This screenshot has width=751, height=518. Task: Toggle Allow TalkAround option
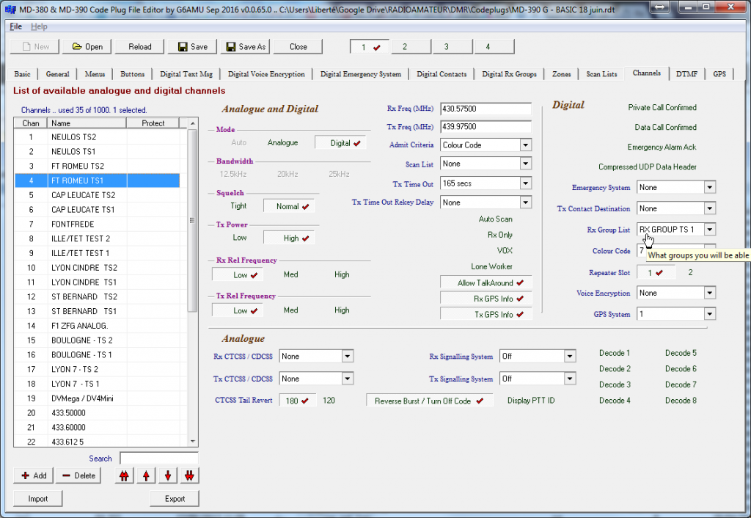pos(486,282)
